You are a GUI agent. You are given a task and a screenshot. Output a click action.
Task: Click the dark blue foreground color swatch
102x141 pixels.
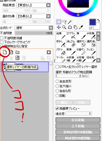point(92,22)
